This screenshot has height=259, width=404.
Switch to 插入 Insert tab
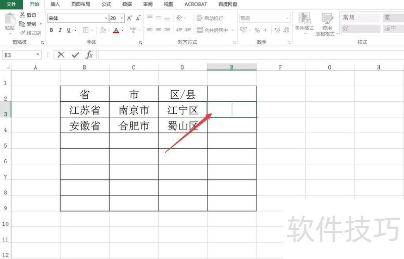click(55, 4)
